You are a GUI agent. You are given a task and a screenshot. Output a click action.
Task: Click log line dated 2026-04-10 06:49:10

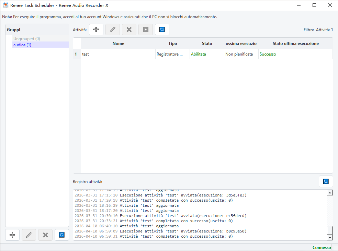[x=126, y=226]
